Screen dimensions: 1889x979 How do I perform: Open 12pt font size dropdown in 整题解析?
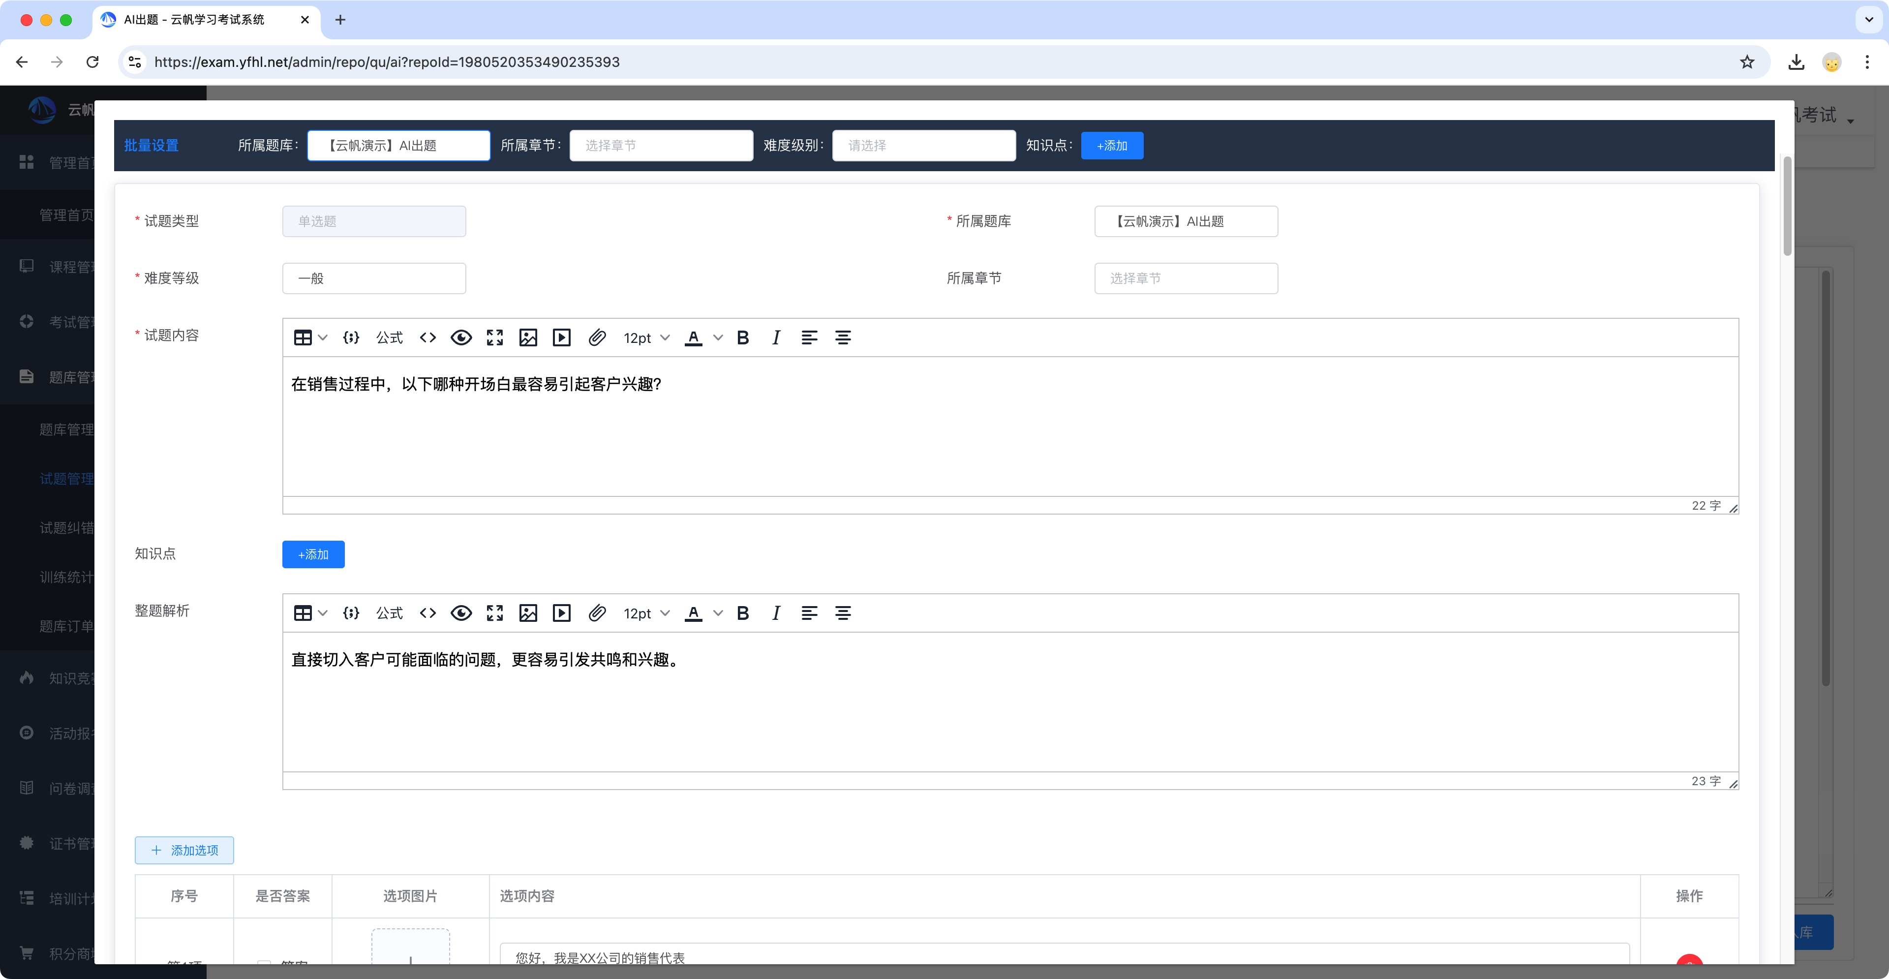(646, 613)
